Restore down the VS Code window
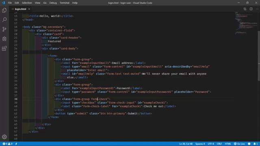 (247, 3)
